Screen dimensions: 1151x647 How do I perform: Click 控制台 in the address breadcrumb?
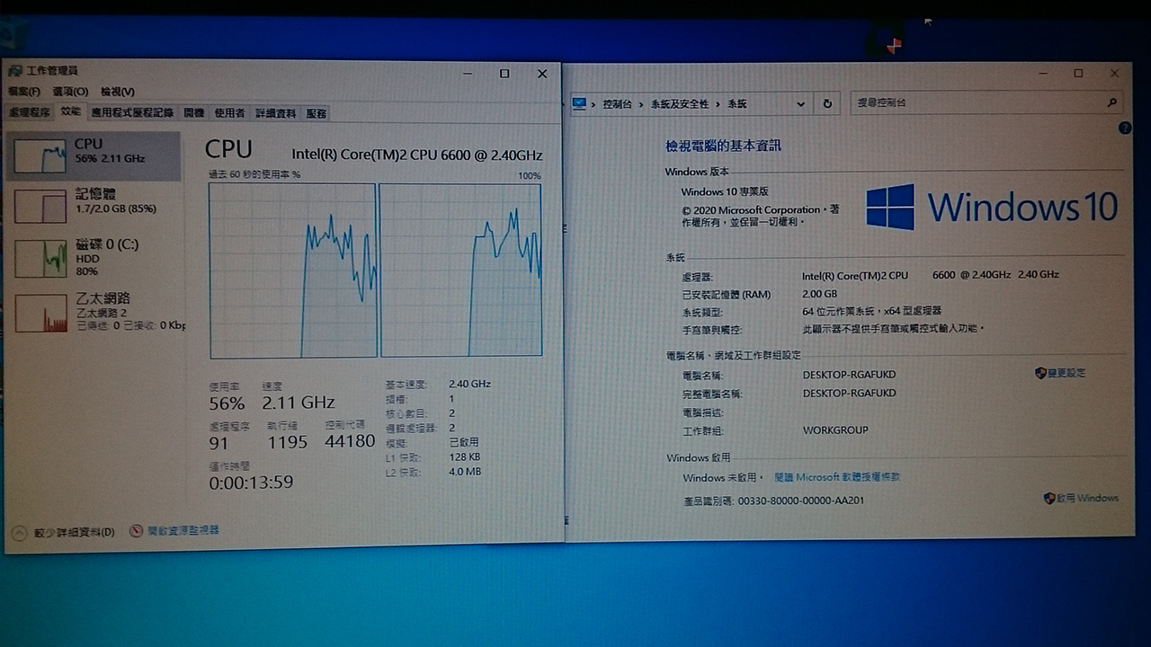coord(618,104)
